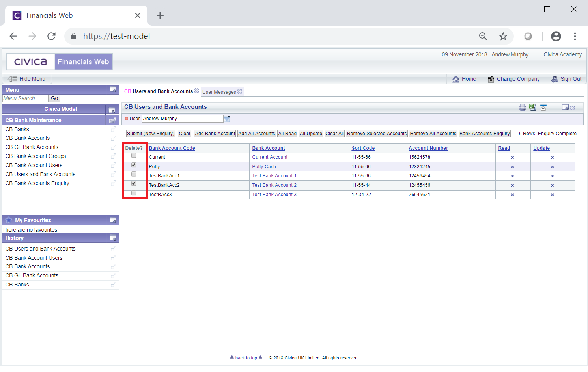Open CB GL Bank Accounts new-window icon in menu
The height and width of the screenshot is (372, 588).
click(114, 147)
